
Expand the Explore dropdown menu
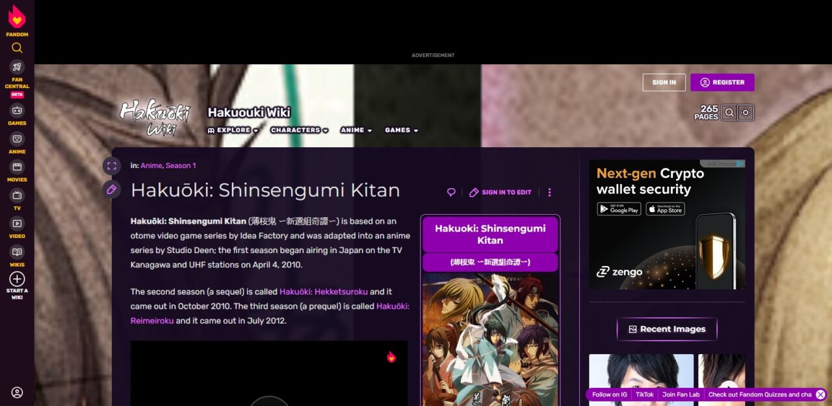pos(233,130)
